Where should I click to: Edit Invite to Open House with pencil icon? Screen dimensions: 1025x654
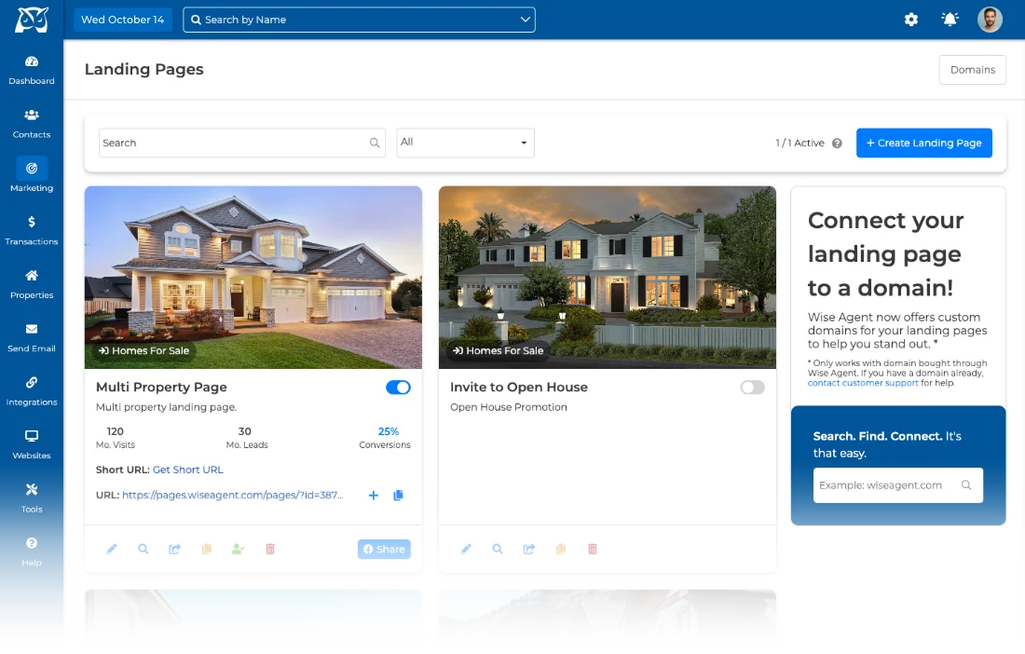point(466,549)
